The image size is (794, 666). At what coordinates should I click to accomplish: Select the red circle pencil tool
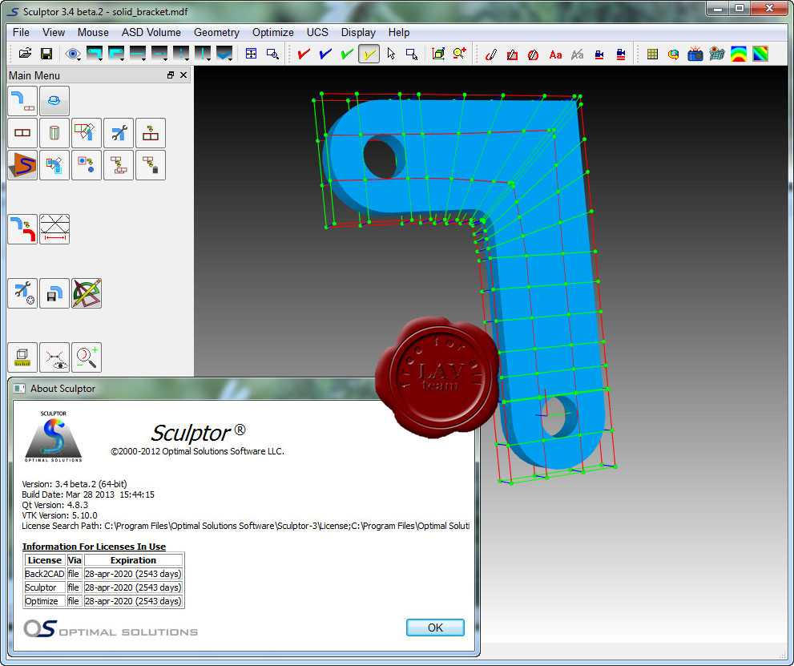[534, 54]
